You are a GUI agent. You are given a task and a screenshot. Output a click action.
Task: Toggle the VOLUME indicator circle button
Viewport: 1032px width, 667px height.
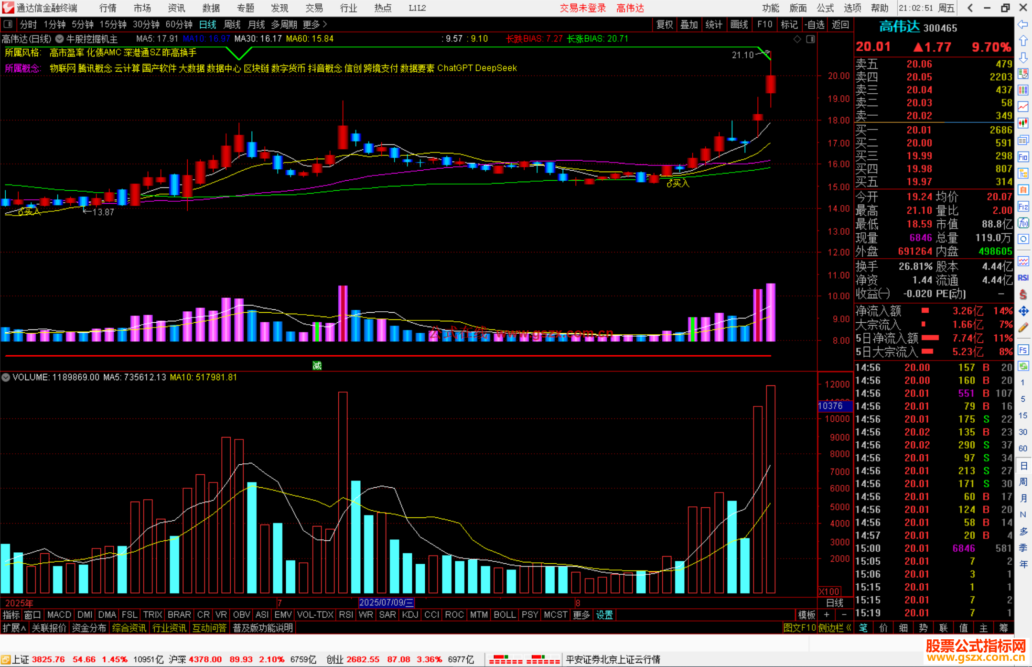(6, 377)
